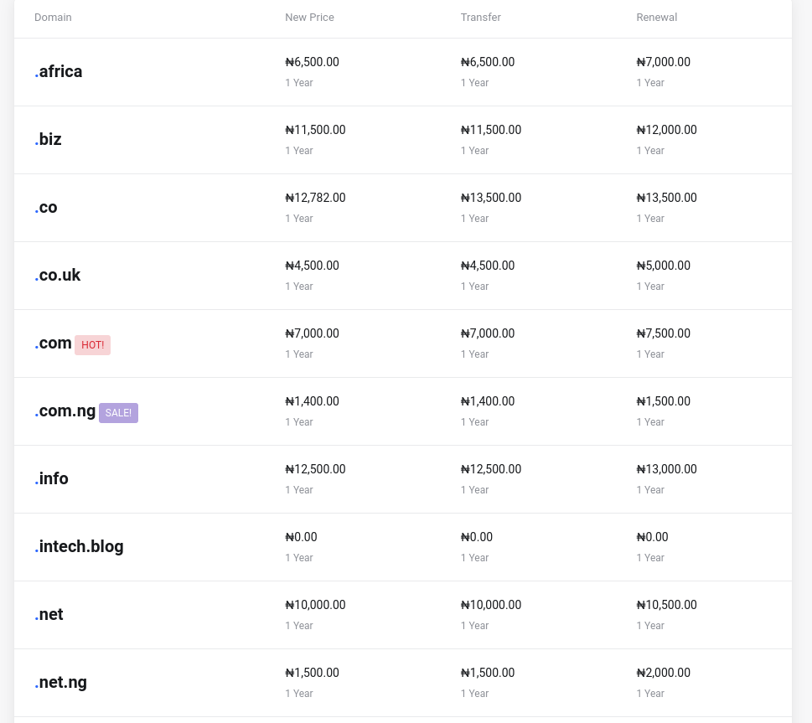Screen dimensions: 812x723
Task: Click the purple SALE! badge
Action: [118, 413]
